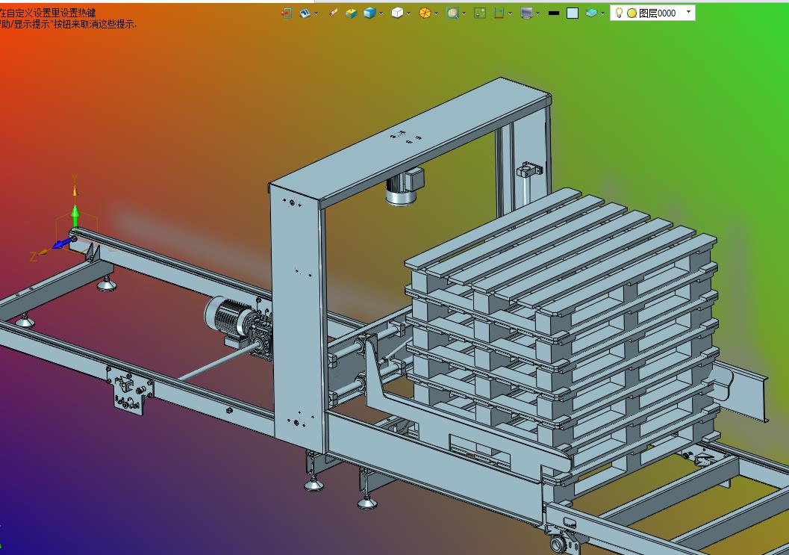The height and width of the screenshot is (555, 789).
Task: Click the blue Z axis arrow
Action: pos(62,244)
